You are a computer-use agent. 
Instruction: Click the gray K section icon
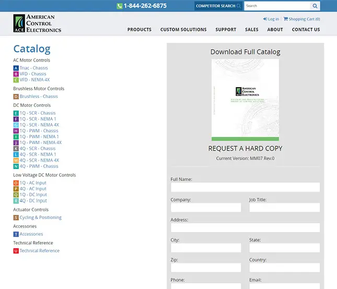pos(16,149)
